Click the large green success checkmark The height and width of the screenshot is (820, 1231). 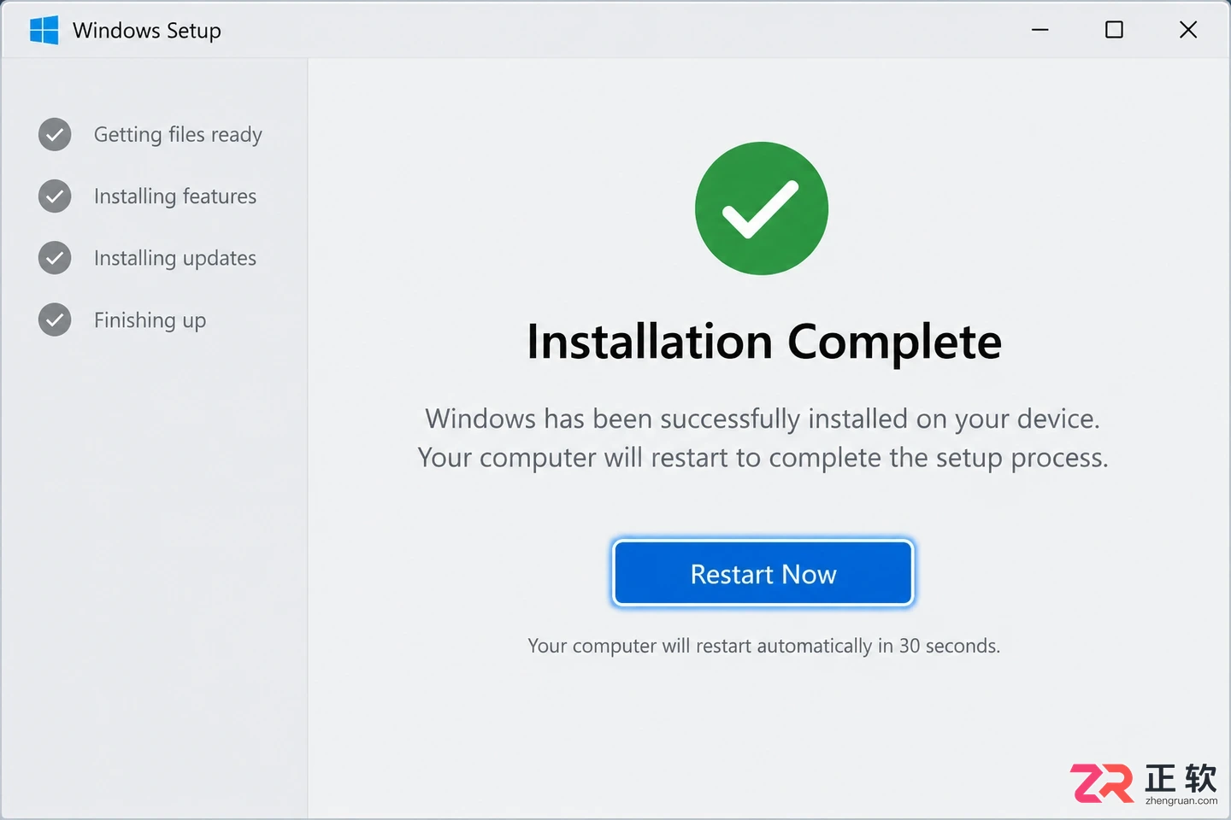[x=762, y=208]
